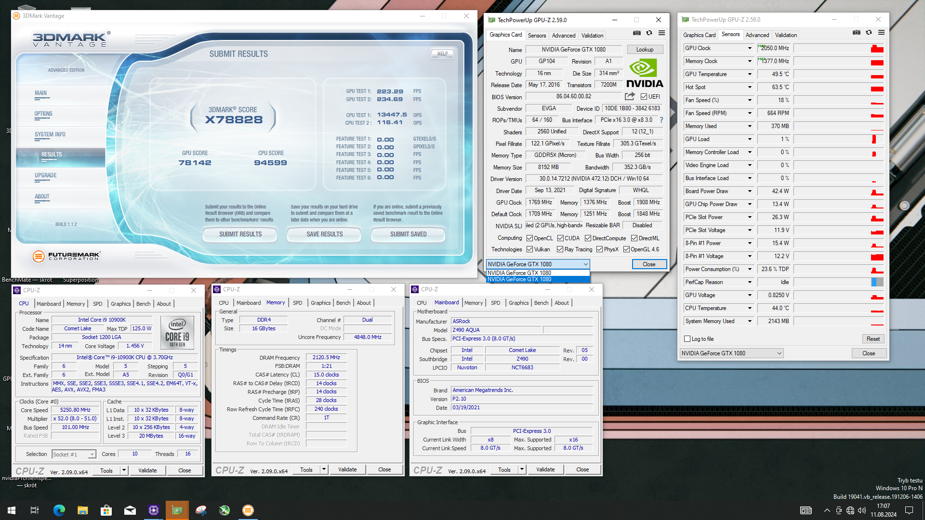Viewport: 925px width, 520px height.
Task: Toggle the CUDA checkbox
Action: coord(560,238)
